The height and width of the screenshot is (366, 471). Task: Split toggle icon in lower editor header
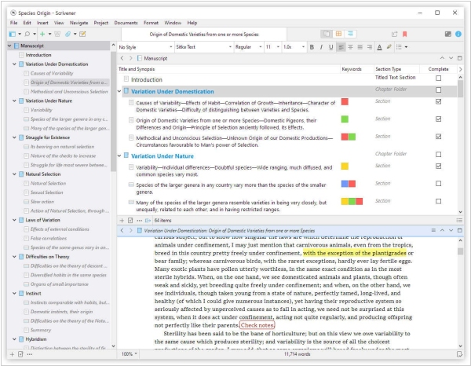pos(459,230)
